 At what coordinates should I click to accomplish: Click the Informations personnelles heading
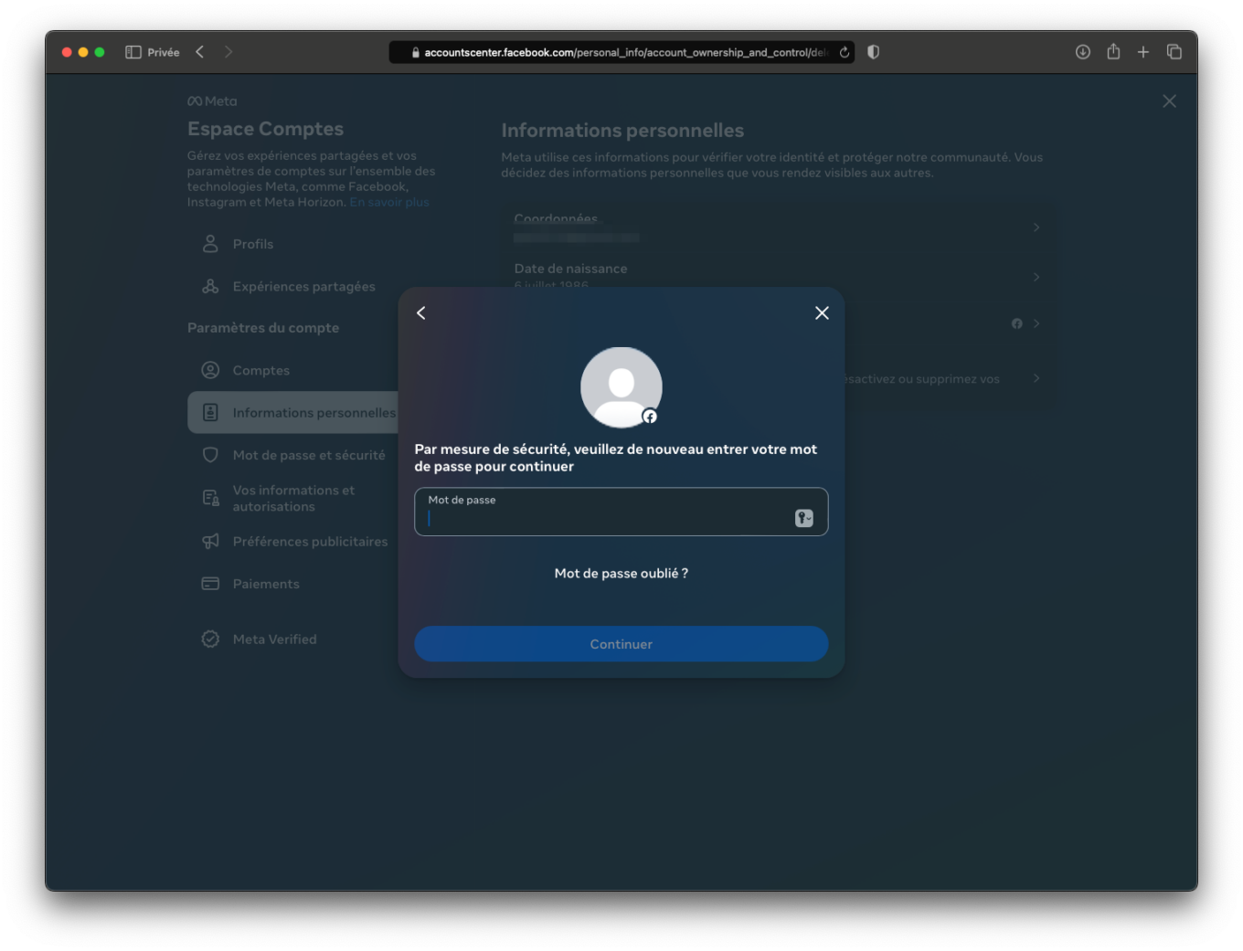[x=622, y=131]
